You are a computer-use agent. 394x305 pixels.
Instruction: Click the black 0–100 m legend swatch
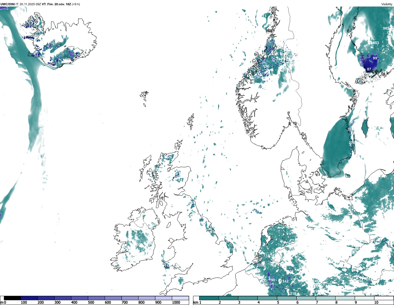tap(13, 298)
